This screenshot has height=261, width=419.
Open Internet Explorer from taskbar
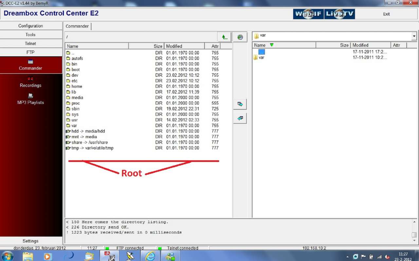coord(150,256)
